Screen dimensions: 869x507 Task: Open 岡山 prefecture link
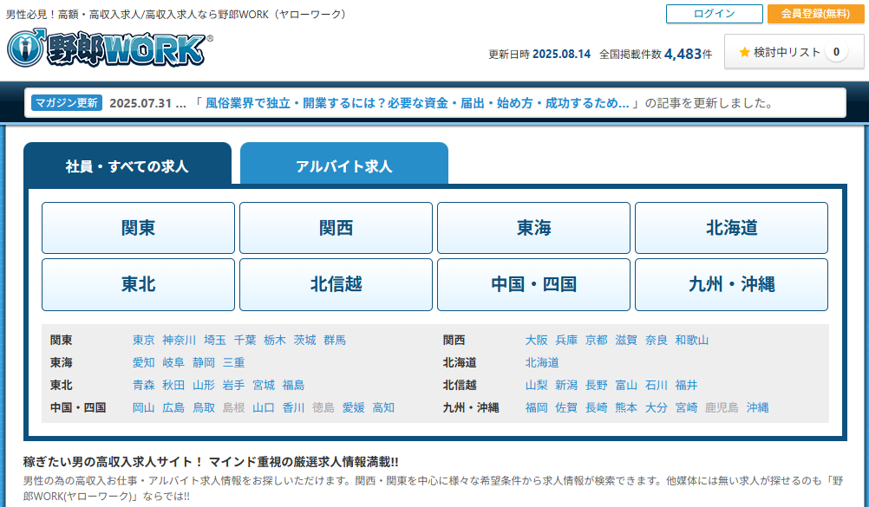click(x=144, y=408)
